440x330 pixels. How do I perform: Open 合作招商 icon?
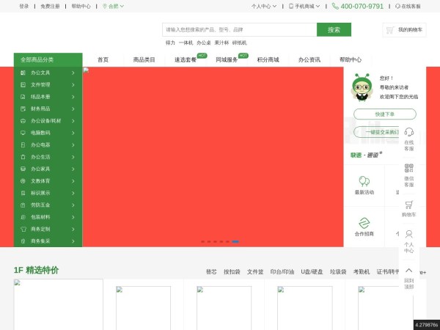pyautogui.click(x=364, y=223)
